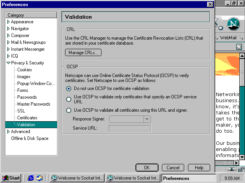Switch to second Welcome to Socket Int taskbar window
The height and width of the screenshot is (183, 245).
133,178
